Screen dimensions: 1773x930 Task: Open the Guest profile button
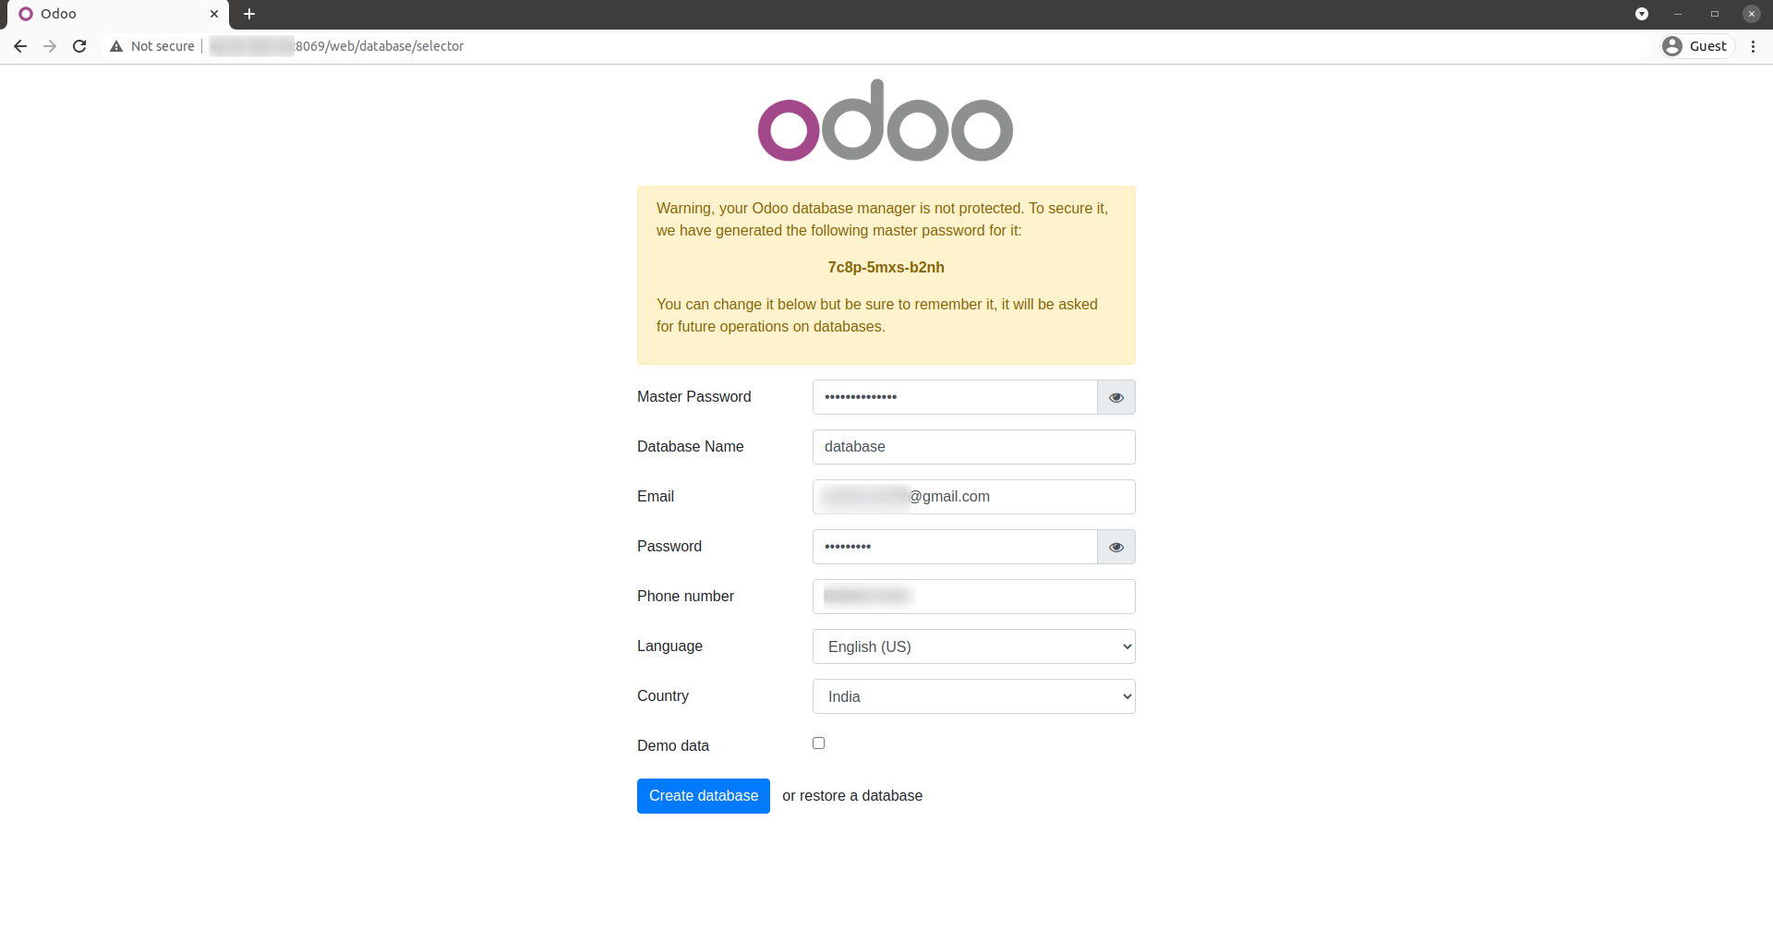[x=1697, y=46]
